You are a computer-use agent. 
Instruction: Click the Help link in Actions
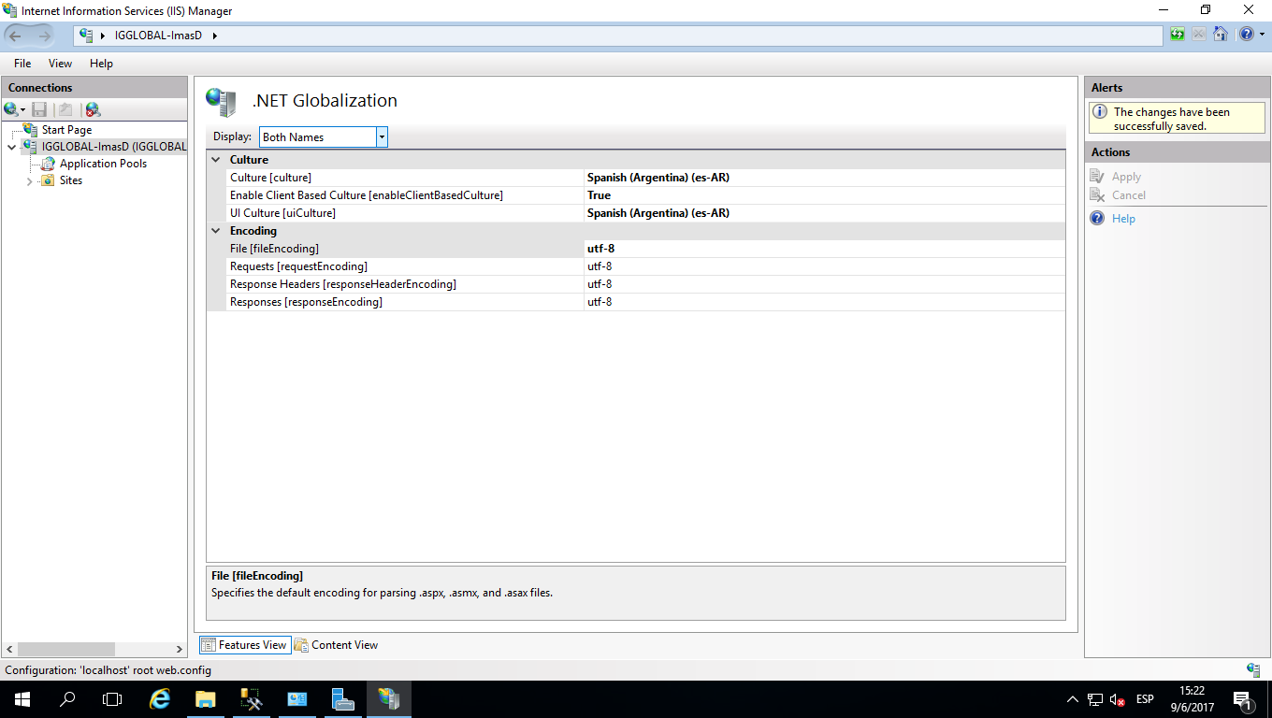point(1123,219)
